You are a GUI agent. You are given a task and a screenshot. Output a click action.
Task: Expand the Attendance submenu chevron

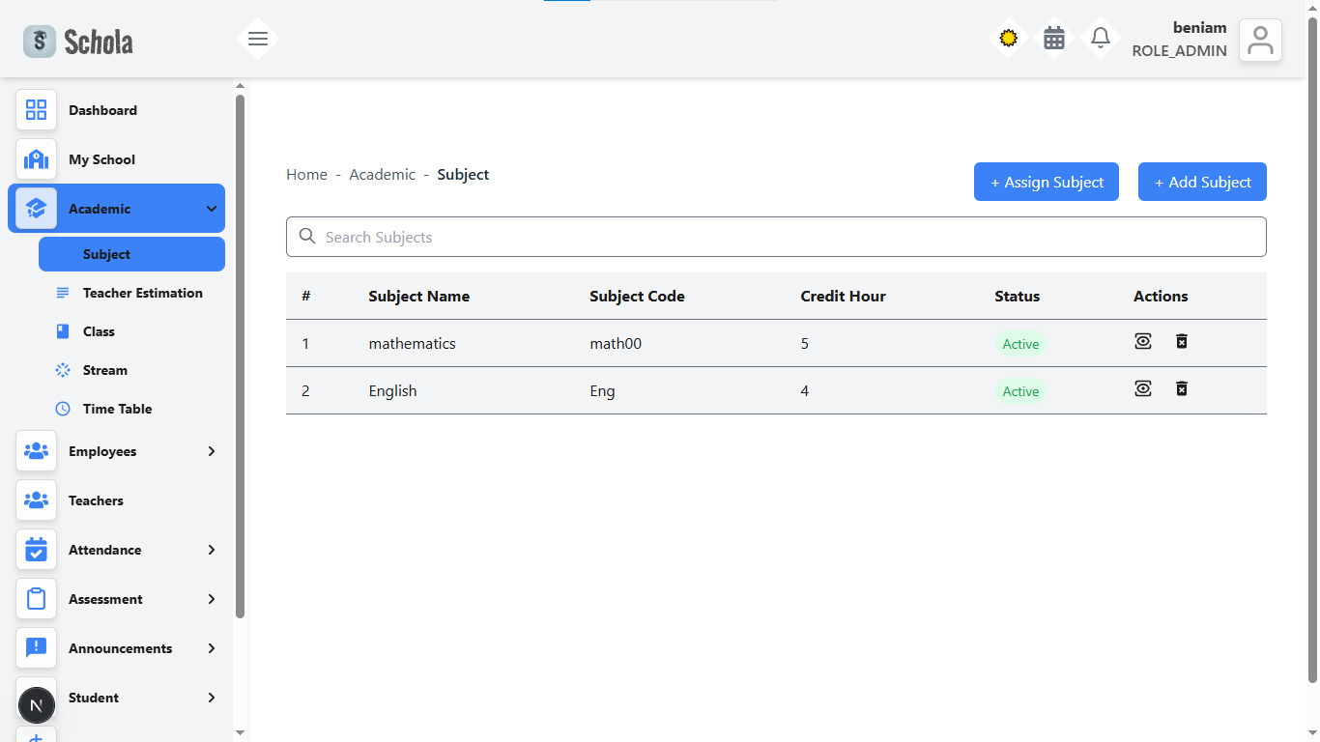[x=212, y=550]
